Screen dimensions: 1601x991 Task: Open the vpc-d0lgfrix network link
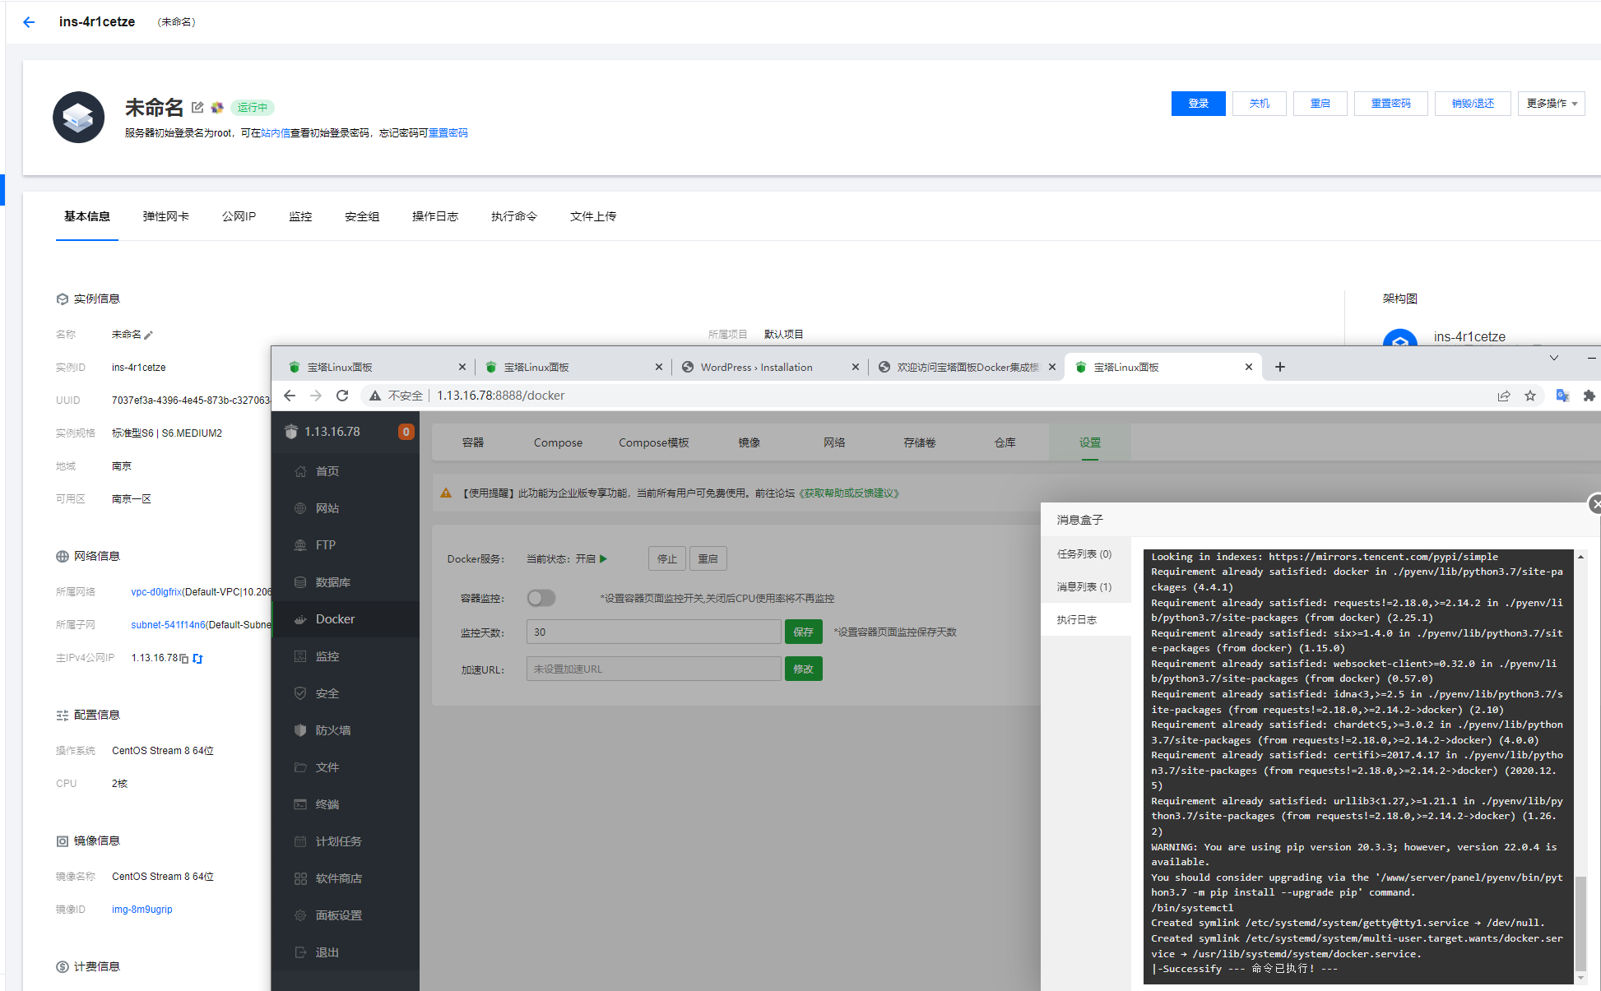pyautogui.click(x=156, y=592)
